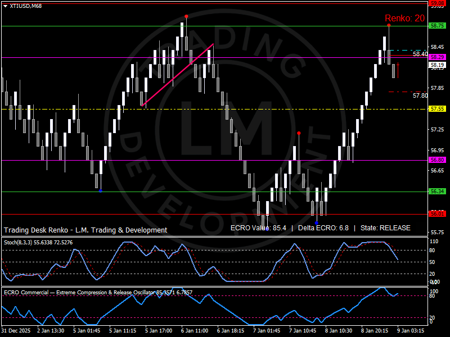Select the Stoch(8,3,3) indicator label
Screen dimensions: 450x337
(x=39, y=242)
